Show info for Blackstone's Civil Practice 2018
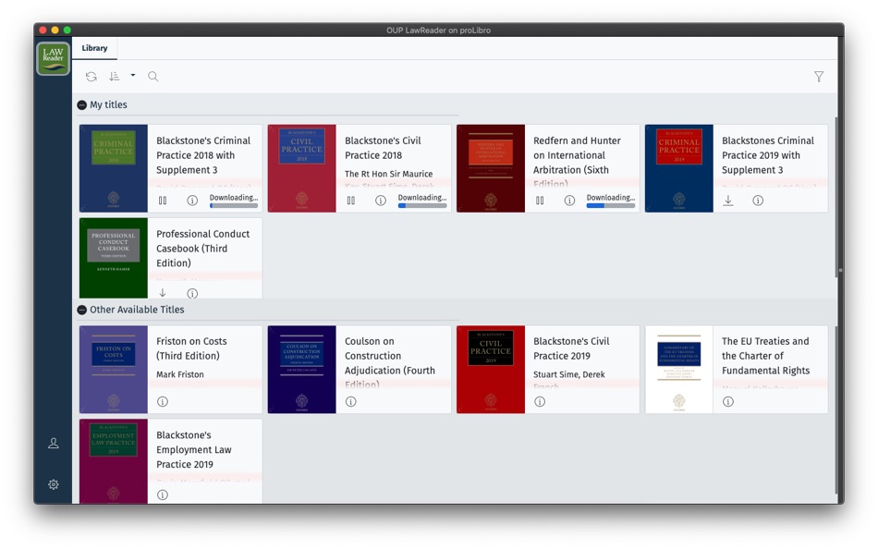Screen dimensions: 878x549 [381, 200]
